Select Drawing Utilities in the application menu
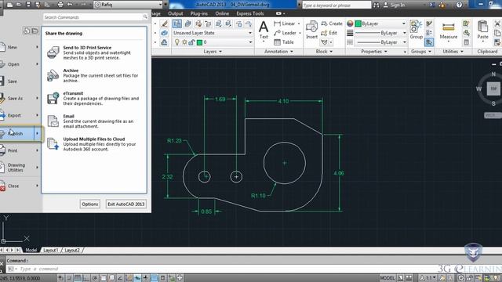The width and height of the screenshot is (502, 282). (x=20, y=168)
